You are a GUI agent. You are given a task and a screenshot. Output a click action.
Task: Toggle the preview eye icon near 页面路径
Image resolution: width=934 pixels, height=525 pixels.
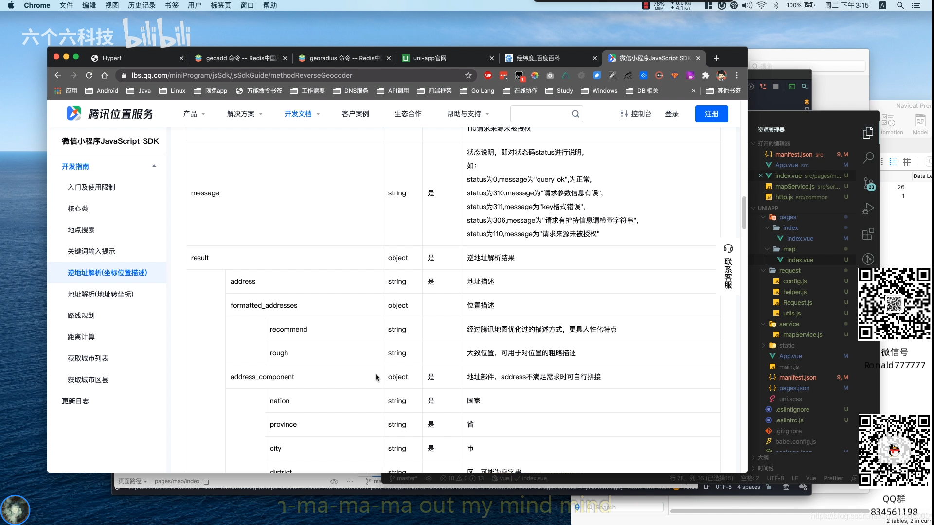334,481
